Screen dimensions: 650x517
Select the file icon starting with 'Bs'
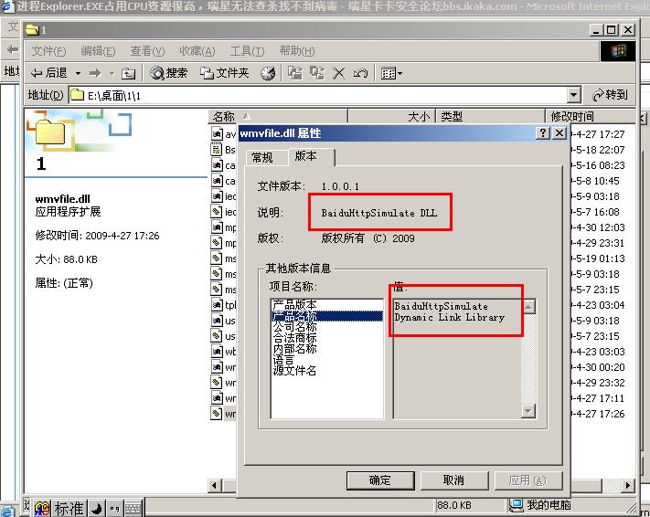point(217,149)
